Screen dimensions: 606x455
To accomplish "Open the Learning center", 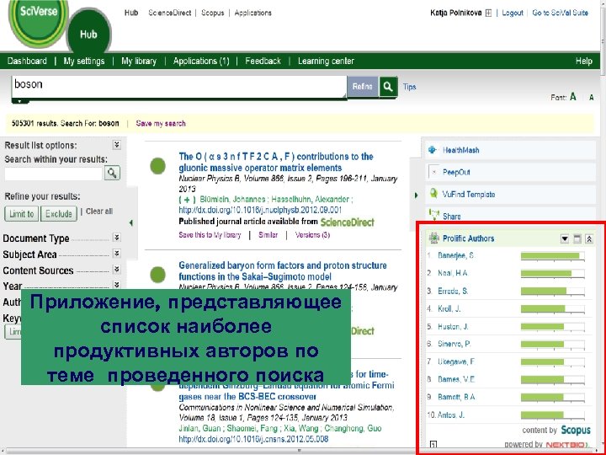I will [x=326, y=62].
